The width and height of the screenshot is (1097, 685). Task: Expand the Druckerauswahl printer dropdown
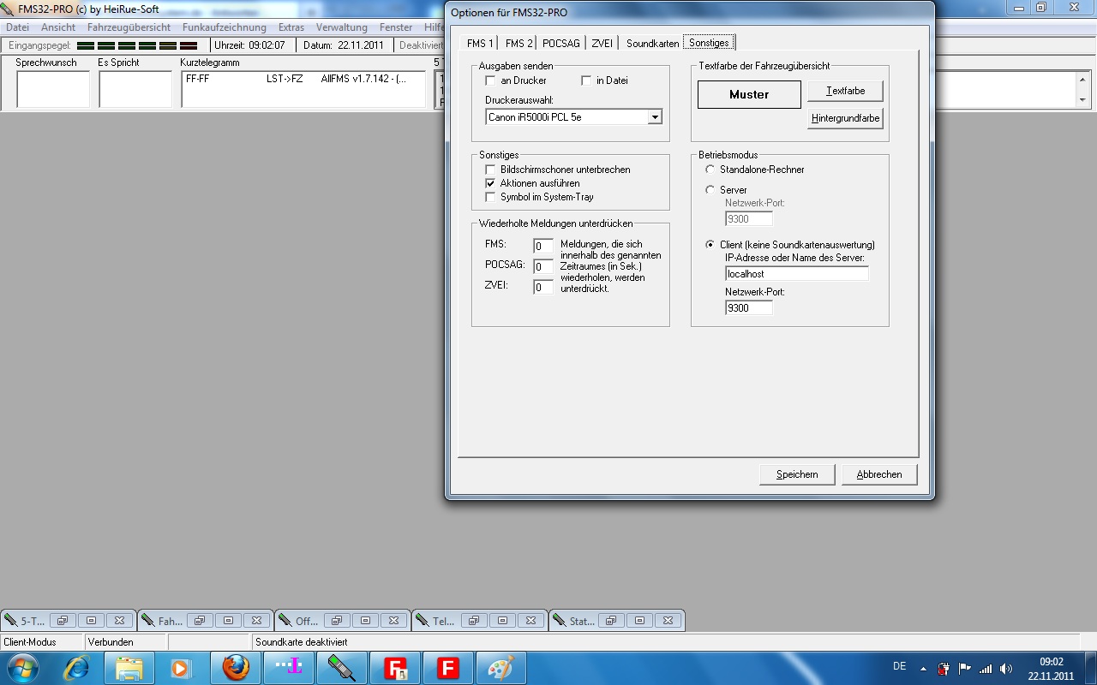click(655, 117)
